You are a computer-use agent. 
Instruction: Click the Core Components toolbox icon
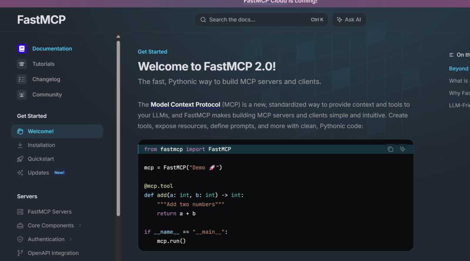point(20,225)
